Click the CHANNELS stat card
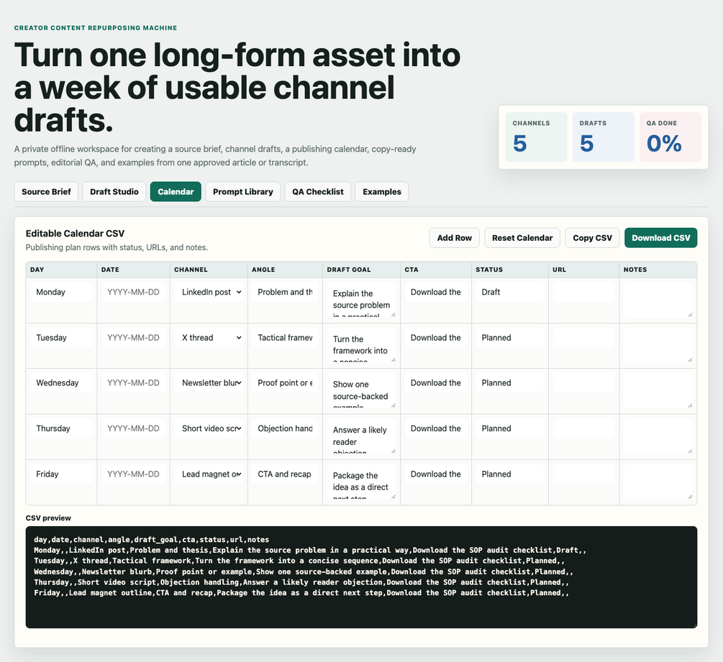Image resolution: width=723 pixels, height=662 pixels. pyautogui.click(x=536, y=137)
